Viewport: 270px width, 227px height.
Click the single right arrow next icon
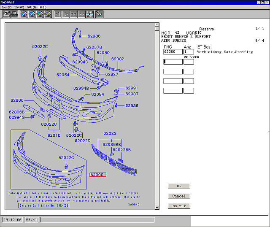[x=66, y=14]
